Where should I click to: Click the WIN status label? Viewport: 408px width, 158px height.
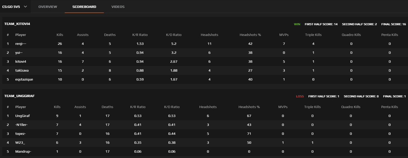[297, 24]
